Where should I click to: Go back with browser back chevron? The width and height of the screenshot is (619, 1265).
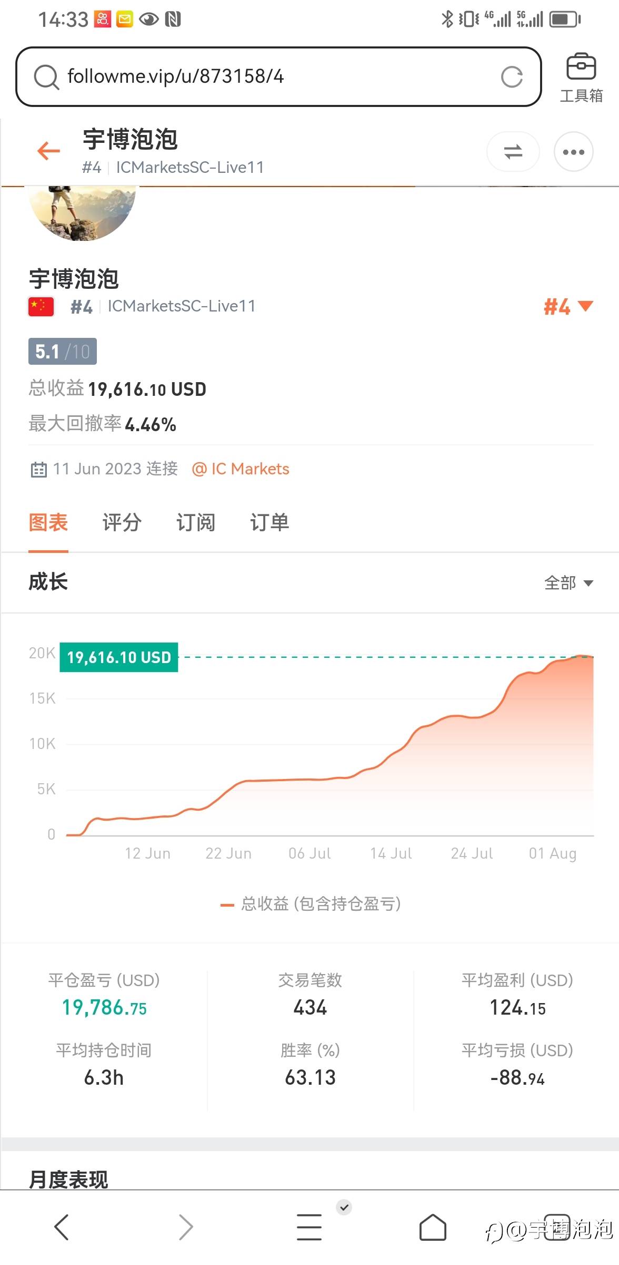(62, 1227)
